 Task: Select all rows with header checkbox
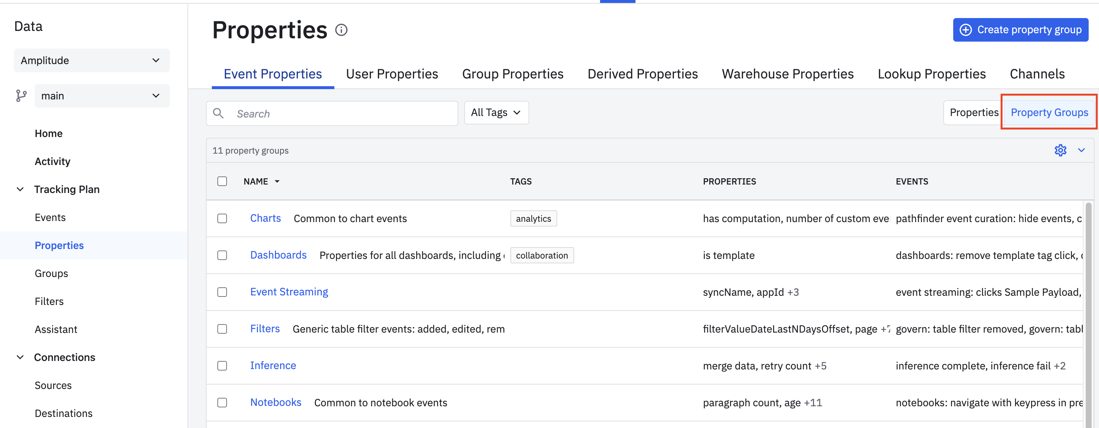tap(222, 182)
